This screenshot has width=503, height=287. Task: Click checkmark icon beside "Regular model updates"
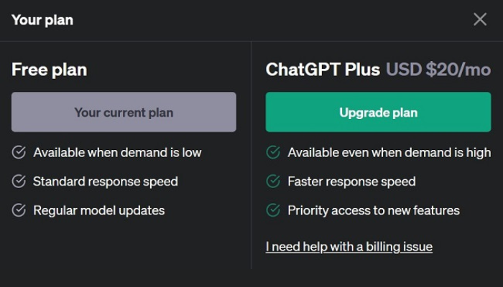click(x=19, y=210)
